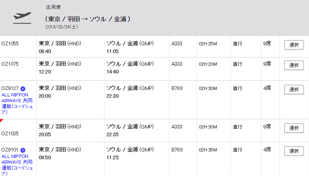Click flight number OZ1075

tap(10, 64)
